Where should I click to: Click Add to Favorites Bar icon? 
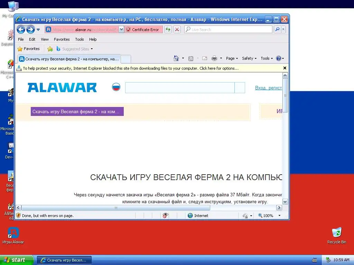[50, 49]
